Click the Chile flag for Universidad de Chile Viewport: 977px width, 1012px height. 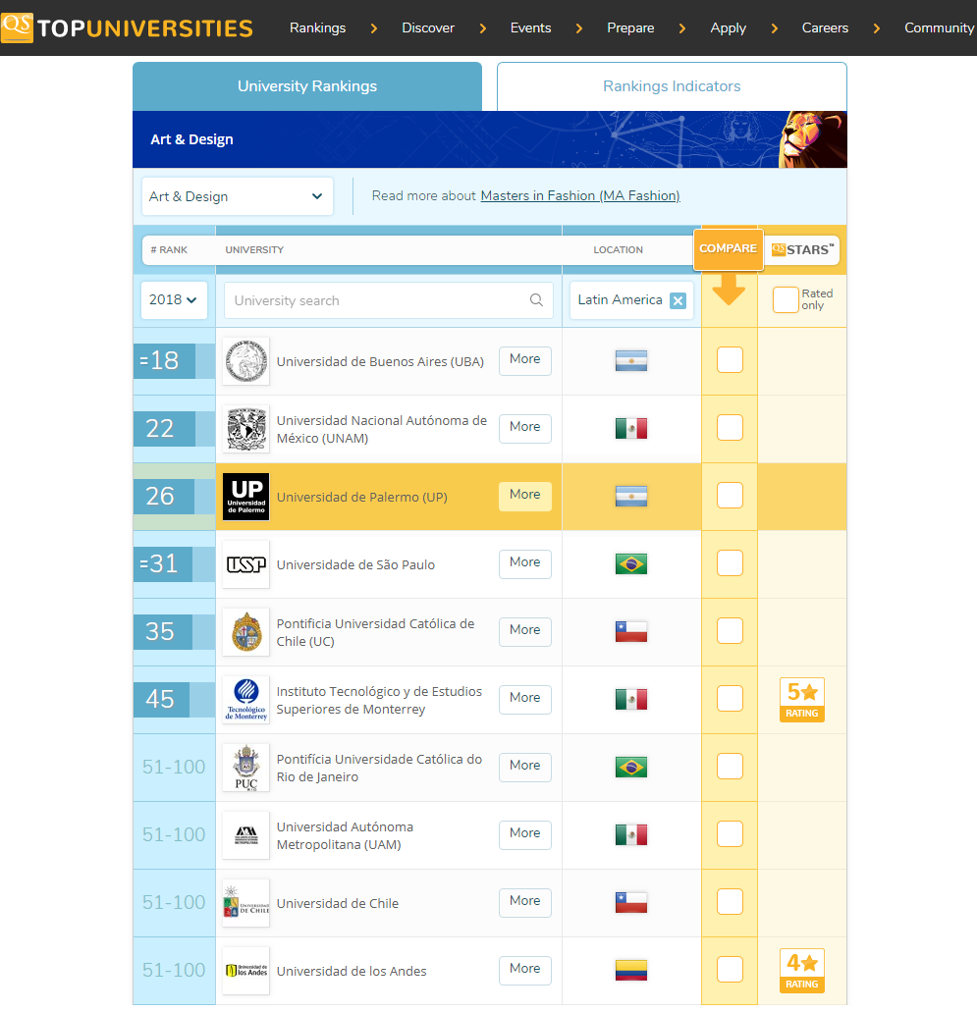631,903
